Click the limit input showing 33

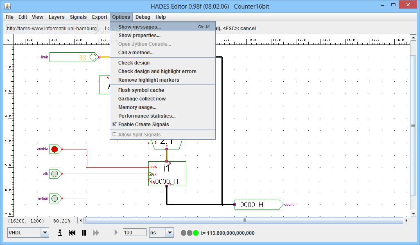(74, 57)
